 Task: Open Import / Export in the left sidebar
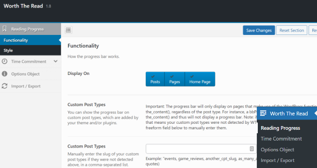(x=30, y=86)
